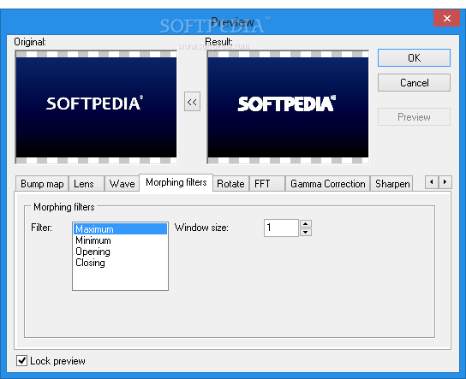Select Minimum in the Filter list
Screen dimensions: 466x379
pyautogui.click(x=120, y=240)
